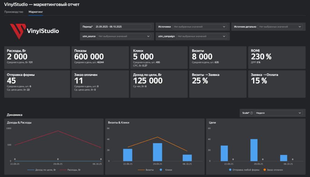Select the Маркетинг tab

click(x=36, y=12)
